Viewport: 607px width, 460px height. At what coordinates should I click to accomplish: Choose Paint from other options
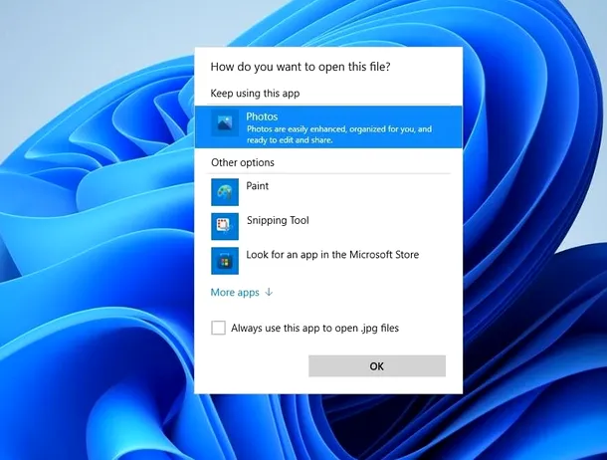tap(258, 186)
